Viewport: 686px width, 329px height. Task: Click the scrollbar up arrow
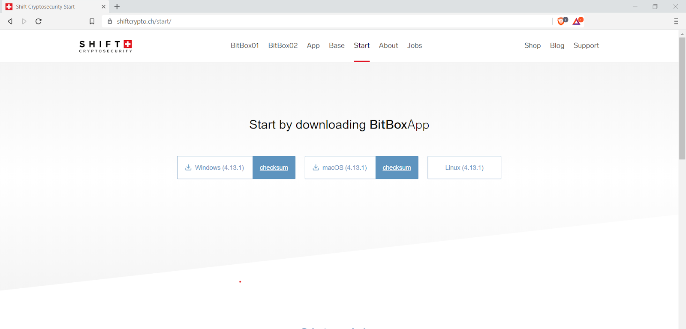[682, 34]
